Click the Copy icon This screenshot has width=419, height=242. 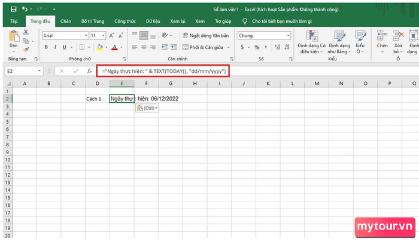point(26,41)
